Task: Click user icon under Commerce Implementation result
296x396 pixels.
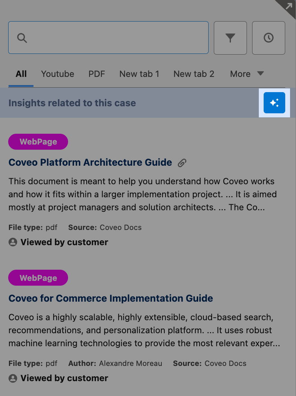Action: coord(13,378)
